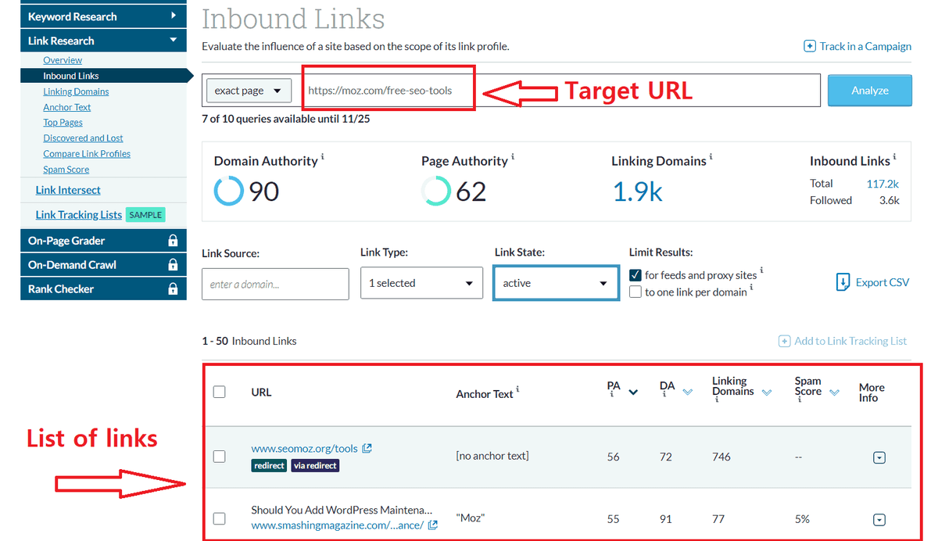Enable limit to one link per domain
The image size is (938, 541).
(635, 292)
